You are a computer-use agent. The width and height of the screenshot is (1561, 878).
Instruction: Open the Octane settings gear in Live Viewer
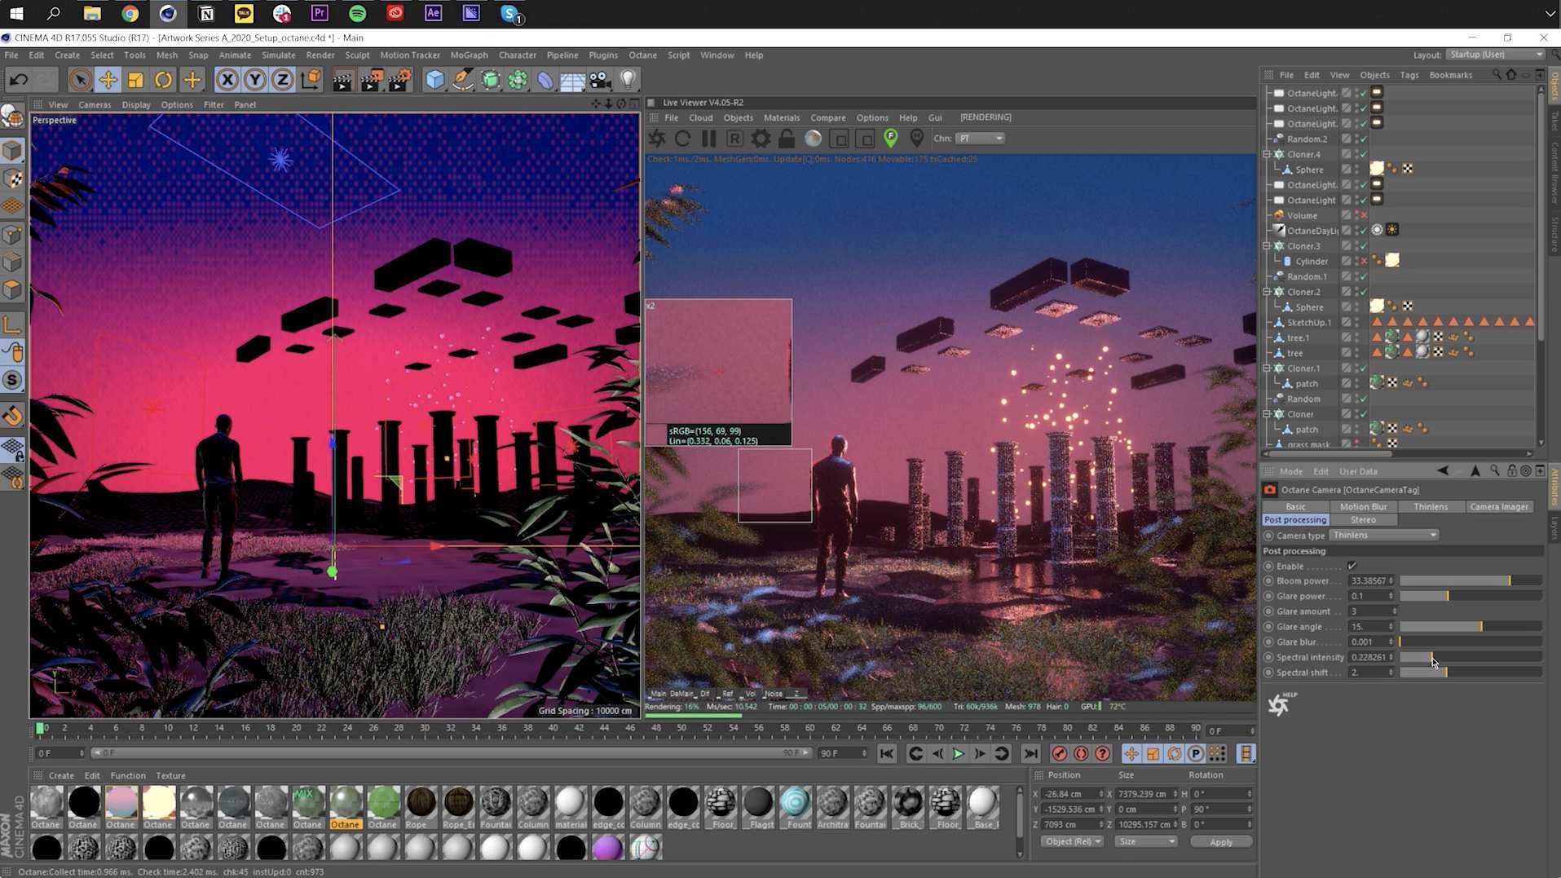click(760, 139)
